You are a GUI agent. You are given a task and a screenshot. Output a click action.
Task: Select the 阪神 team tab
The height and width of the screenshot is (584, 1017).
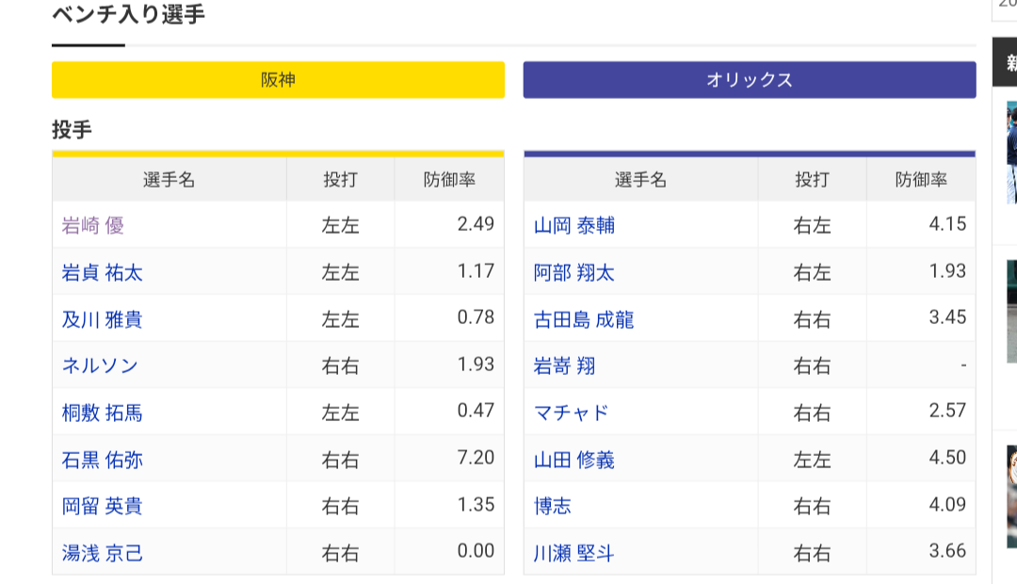point(278,80)
